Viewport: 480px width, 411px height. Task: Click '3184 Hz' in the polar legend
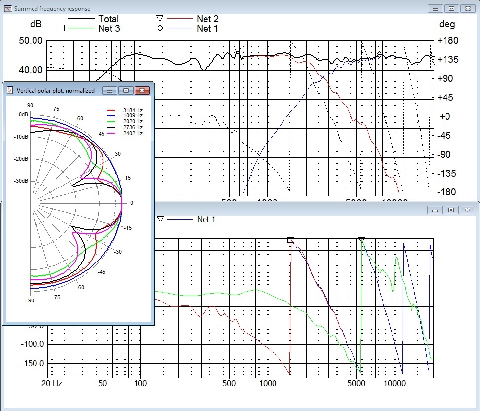coord(133,110)
